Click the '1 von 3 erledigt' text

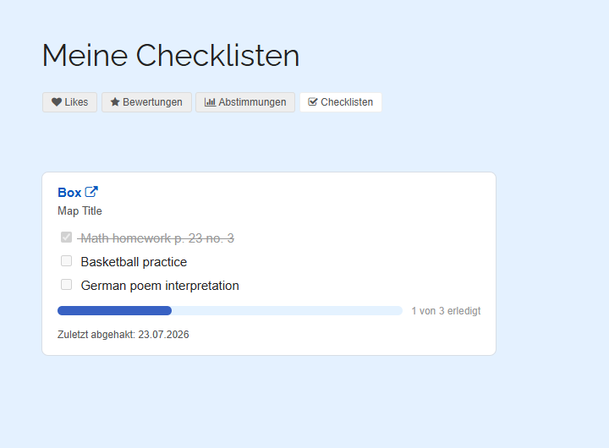coord(446,311)
